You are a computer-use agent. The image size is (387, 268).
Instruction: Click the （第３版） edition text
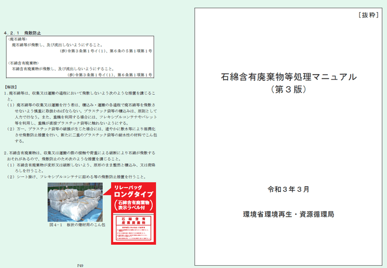point(288,89)
